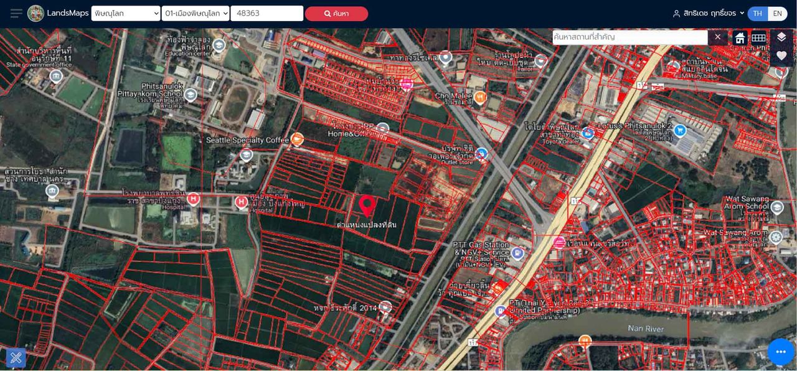Expand the province dropdown พิษณุโลก

tap(126, 14)
